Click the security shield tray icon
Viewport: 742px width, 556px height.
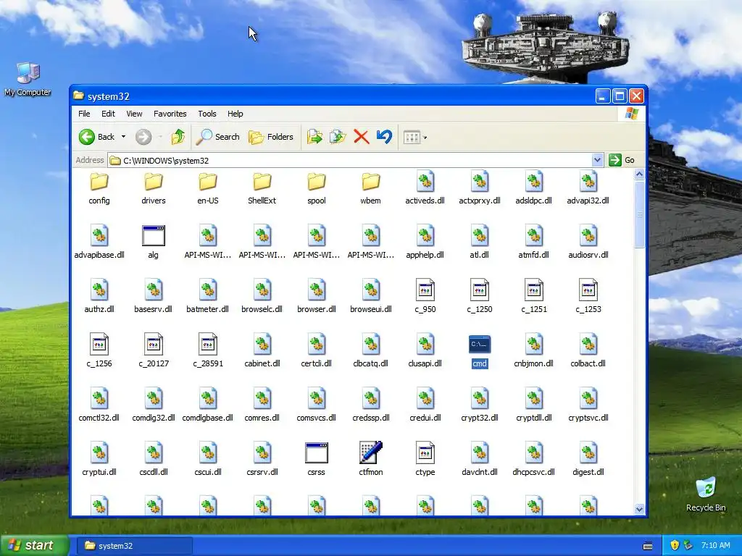tap(675, 545)
